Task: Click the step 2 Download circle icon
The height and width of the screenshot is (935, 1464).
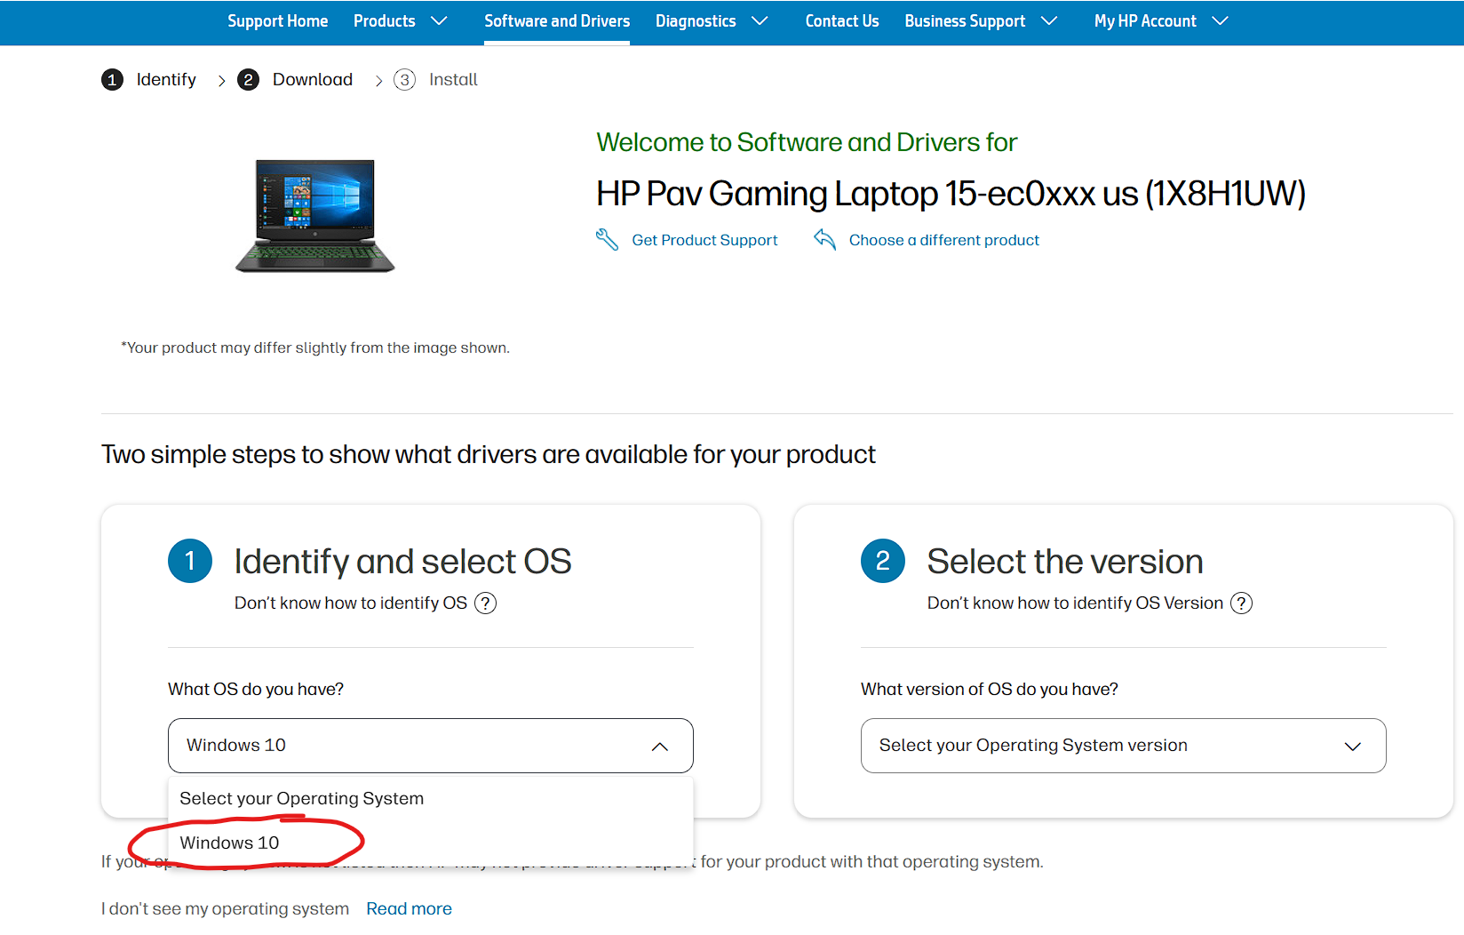Action: tap(248, 80)
